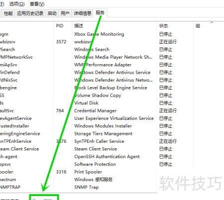Select the Steam Client Service description cell
Screen dimensions: 224x200
coord(96,149)
